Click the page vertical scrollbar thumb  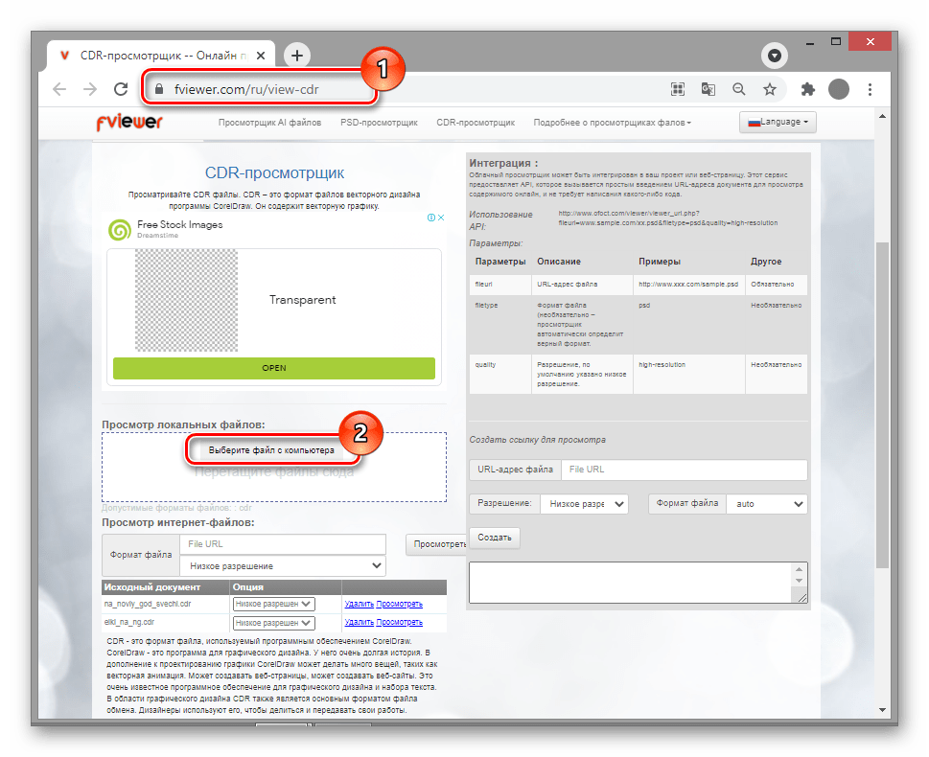882,405
